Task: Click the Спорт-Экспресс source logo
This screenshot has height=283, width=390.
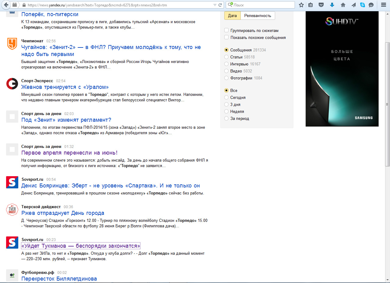Action: (12, 84)
